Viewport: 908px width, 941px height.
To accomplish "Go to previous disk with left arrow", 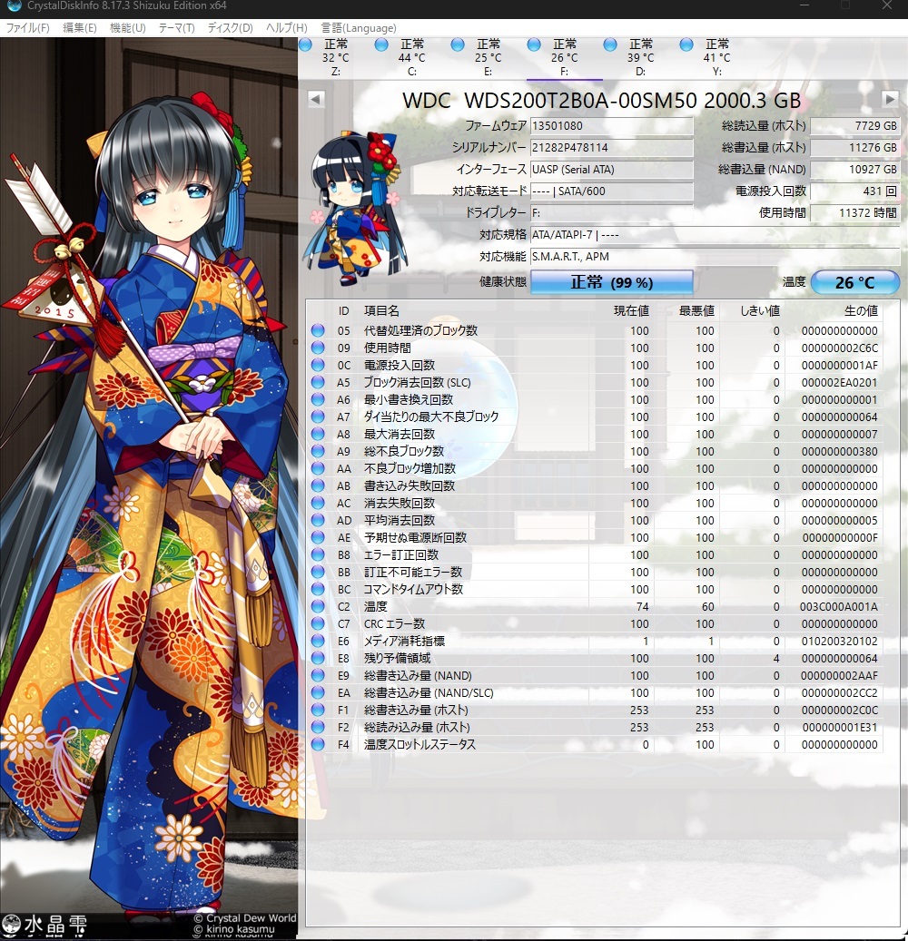I will tap(315, 99).
